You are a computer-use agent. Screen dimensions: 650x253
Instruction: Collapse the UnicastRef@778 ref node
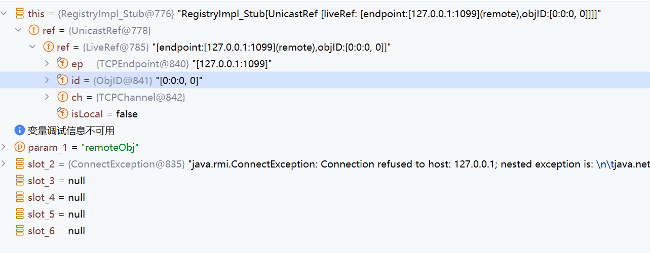tap(19, 30)
